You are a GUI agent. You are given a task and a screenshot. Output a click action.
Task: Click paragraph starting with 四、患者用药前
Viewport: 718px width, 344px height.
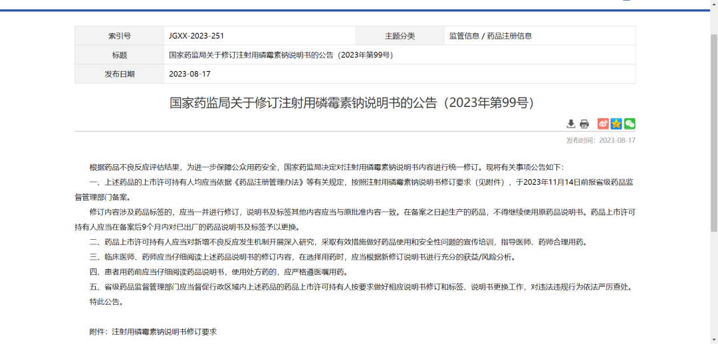click(219, 272)
